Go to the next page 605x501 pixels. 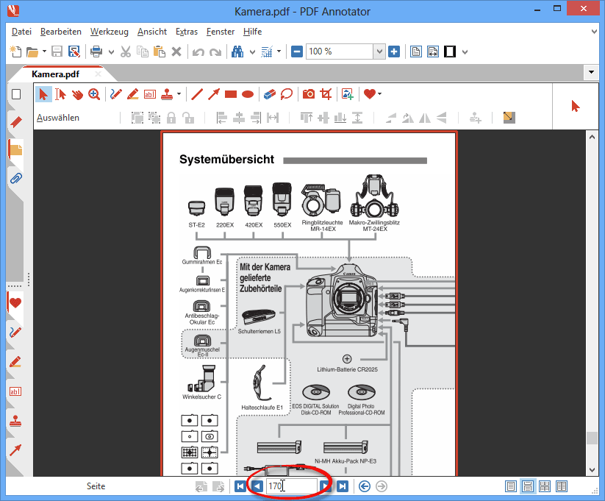pos(325,486)
